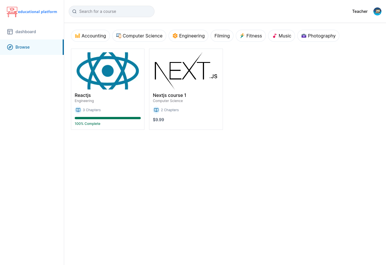
Task: Click the Music note icon
Action: coord(275,36)
